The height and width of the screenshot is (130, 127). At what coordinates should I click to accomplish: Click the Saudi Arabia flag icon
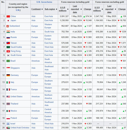[8, 47]
